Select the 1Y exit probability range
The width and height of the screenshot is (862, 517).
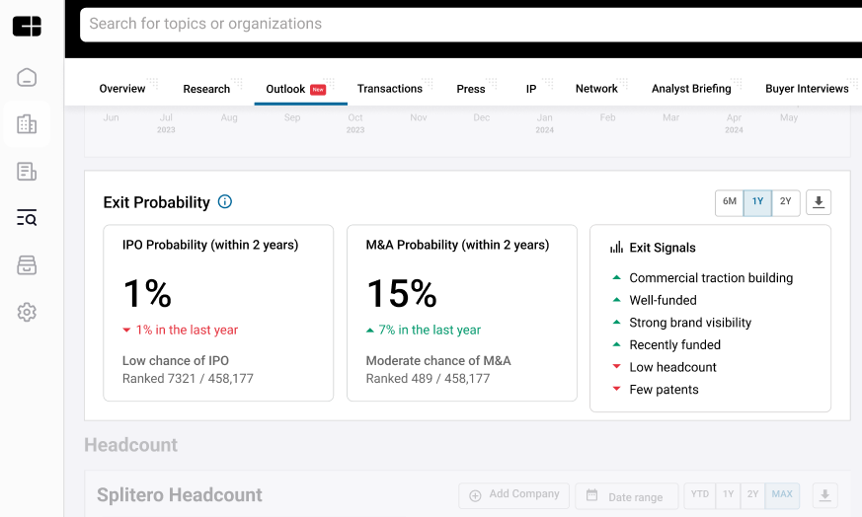coord(758,202)
